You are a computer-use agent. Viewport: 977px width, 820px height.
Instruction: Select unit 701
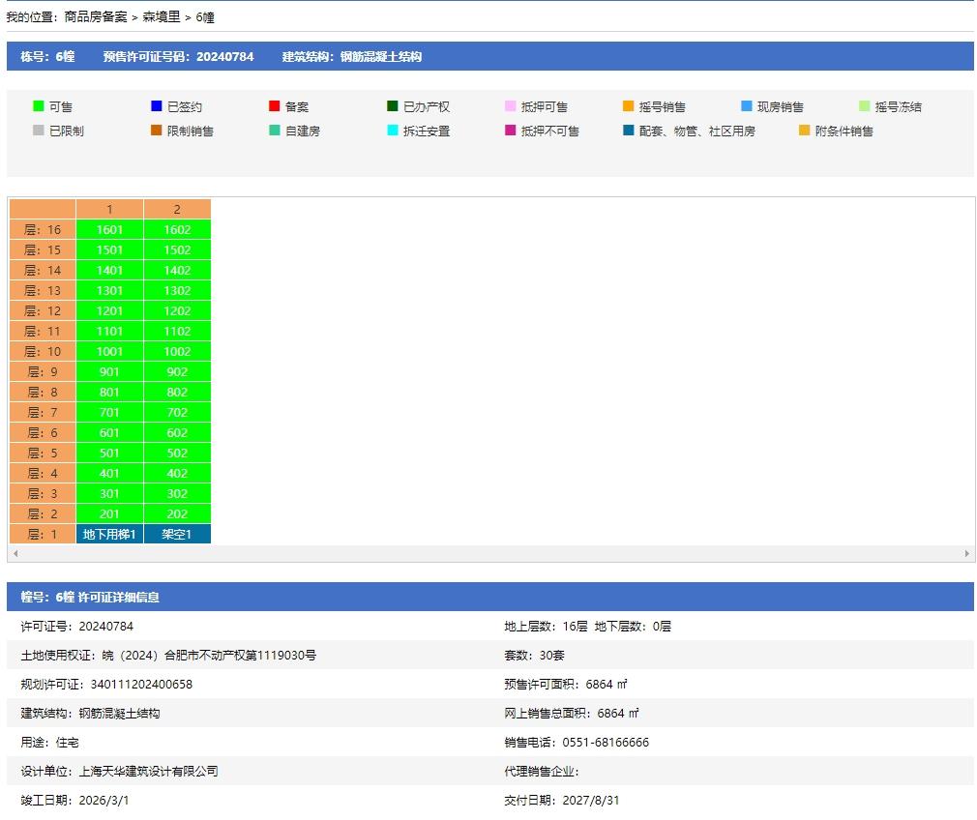(x=109, y=413)
